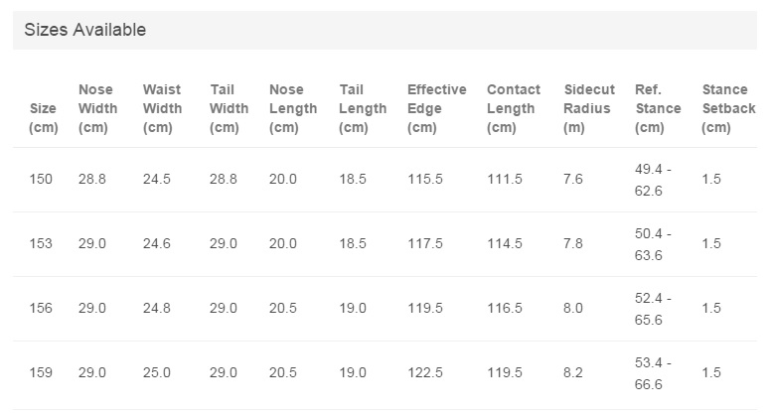This screenshot has height=415, width=772.
Task: Click the 24.5 waist width cell
Action: coord(157,179)
